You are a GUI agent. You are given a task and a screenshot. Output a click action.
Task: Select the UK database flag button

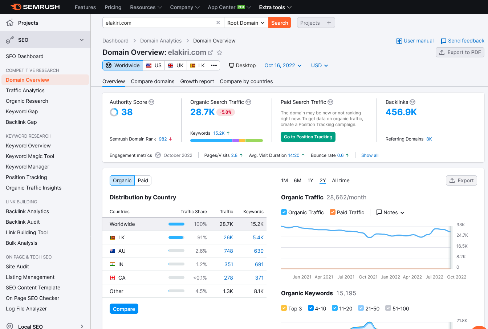(176, 65)
